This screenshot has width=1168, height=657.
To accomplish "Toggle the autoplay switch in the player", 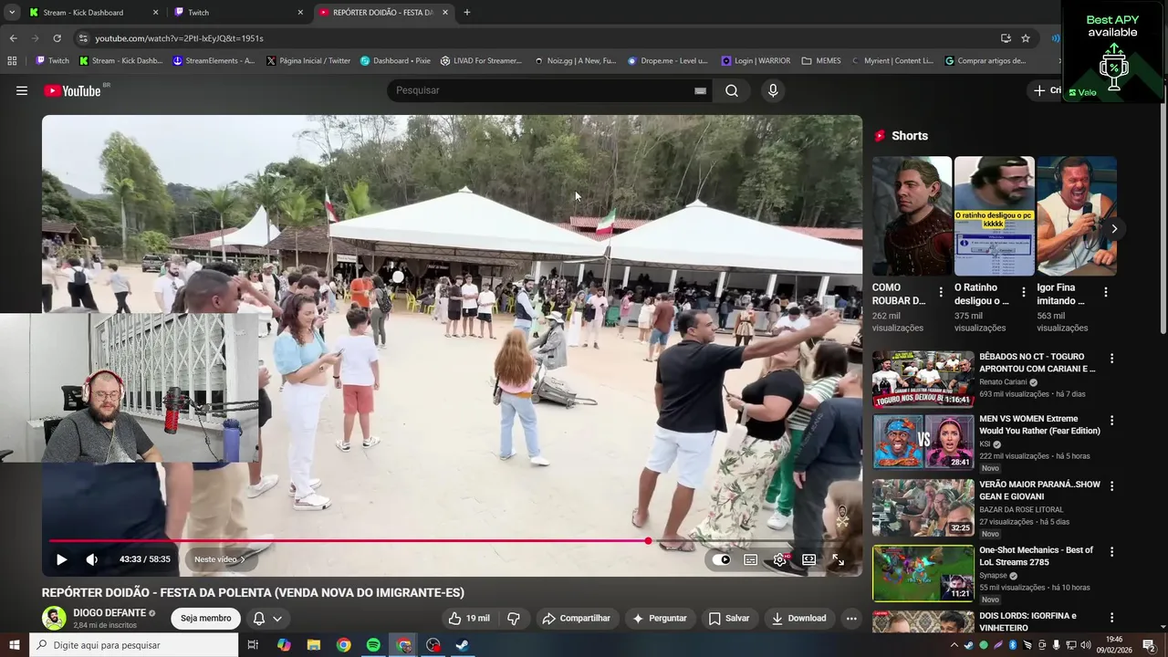I will pyautogui.click(x=724, y=559).
